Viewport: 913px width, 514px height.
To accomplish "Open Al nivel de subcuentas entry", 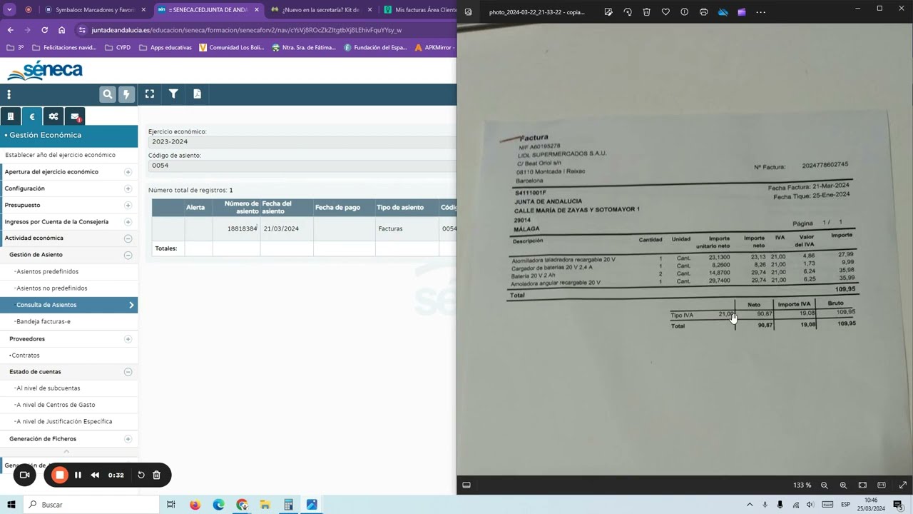I will [48, 388].
